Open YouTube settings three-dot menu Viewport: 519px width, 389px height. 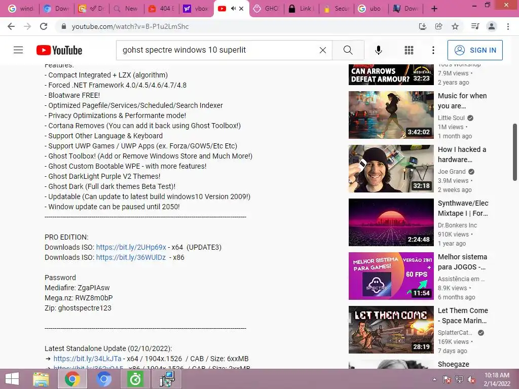[433, 50]
